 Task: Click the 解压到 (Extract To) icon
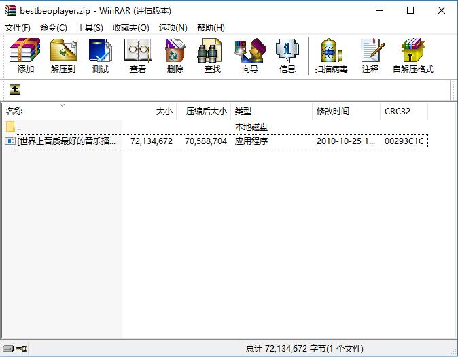click(63, 56)
